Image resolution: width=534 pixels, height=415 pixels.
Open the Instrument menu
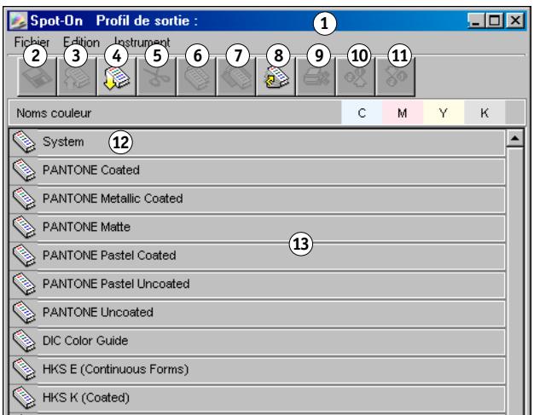[142, 42]
